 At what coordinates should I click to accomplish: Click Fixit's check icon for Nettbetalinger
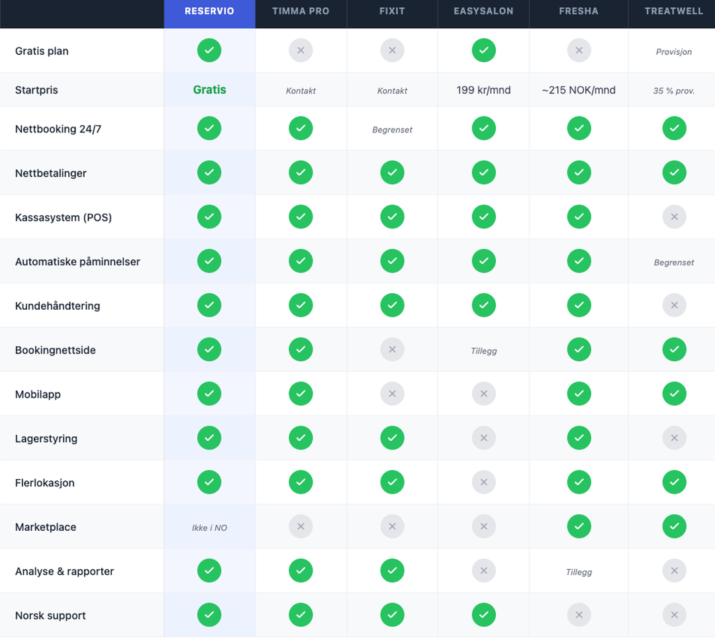coord(392,172)
